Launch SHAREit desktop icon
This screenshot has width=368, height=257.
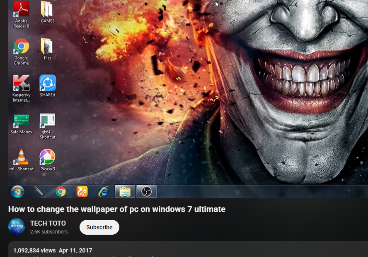[x=48, y=86]
